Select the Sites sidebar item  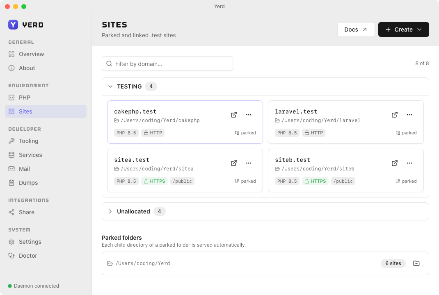(46, 111)
